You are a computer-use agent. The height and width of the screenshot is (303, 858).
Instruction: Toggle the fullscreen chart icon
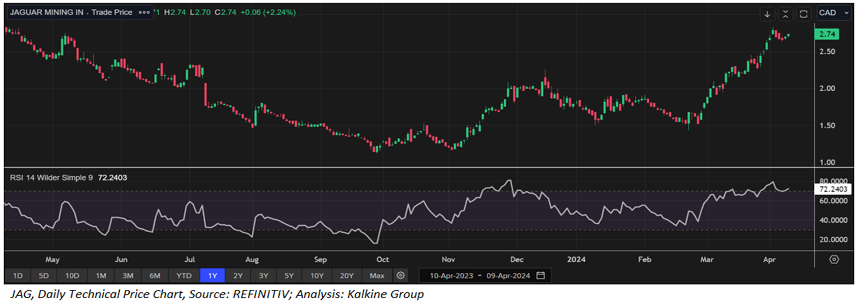(804, 14)
